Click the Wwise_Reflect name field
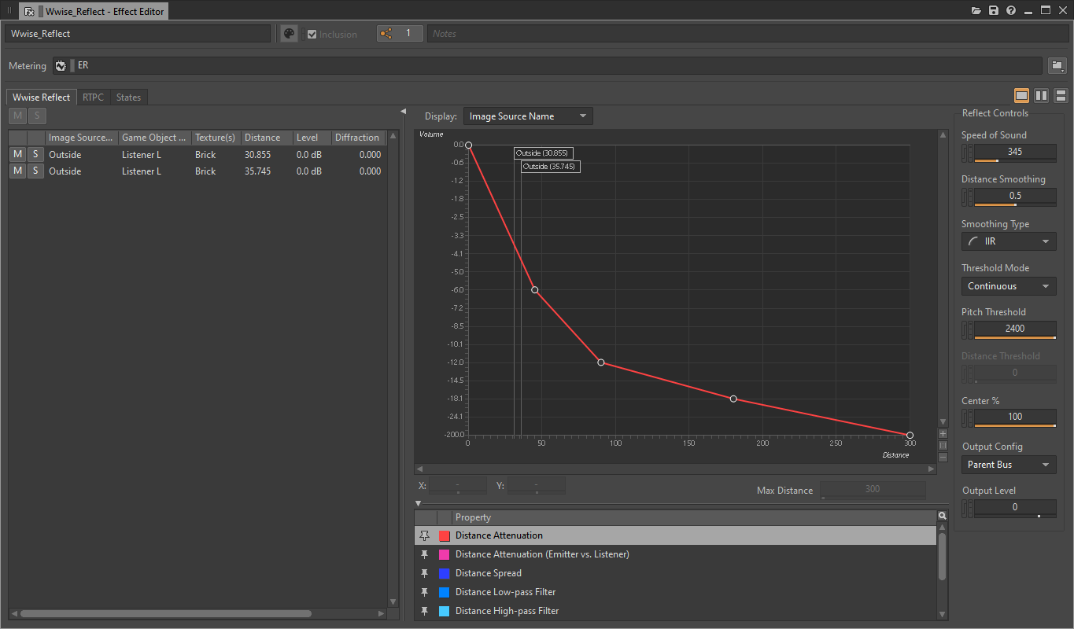This screenshot has height=629, width=1074. point(138,34)
